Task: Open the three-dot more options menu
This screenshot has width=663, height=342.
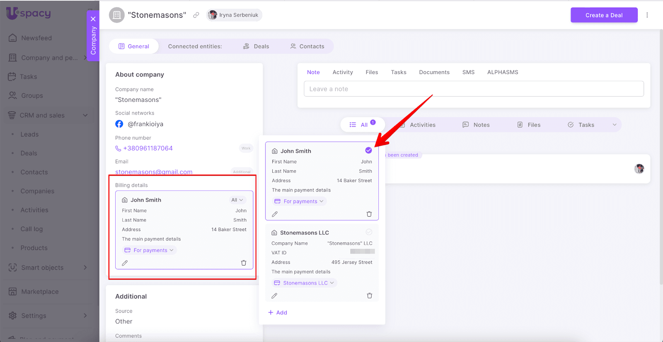Action: click(x=647, y=15)
